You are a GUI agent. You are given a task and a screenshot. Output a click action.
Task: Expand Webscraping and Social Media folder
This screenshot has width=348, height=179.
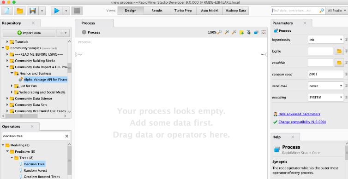tap(12, 92)
